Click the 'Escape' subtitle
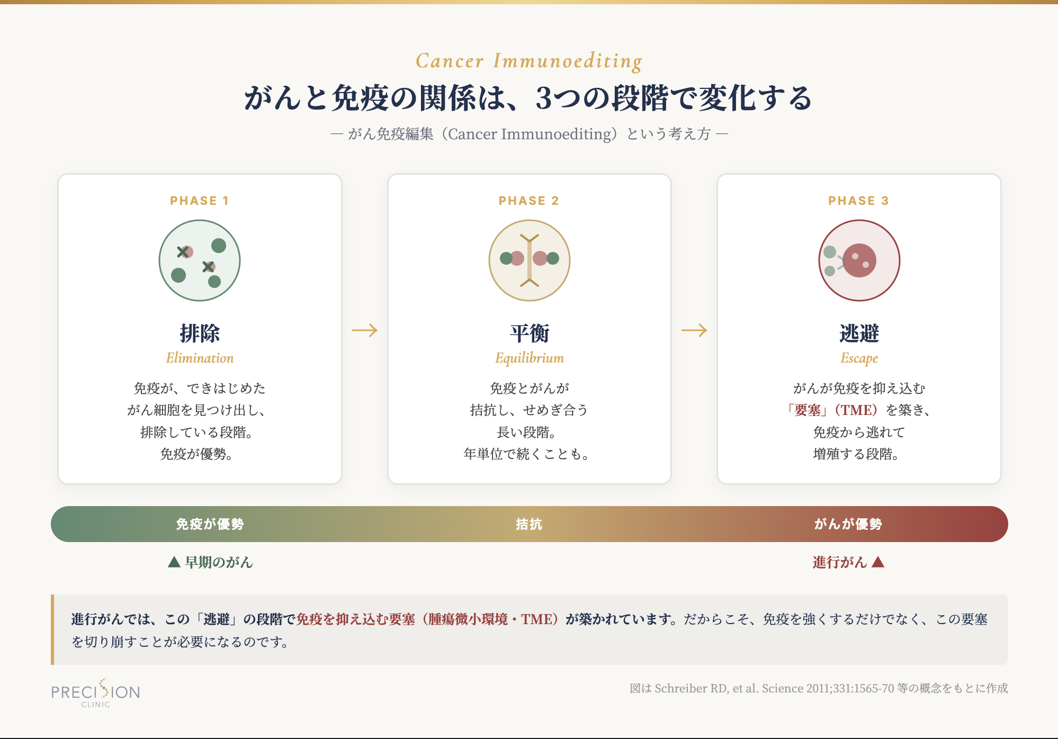The height and width of the screenshot is (739, 1058). (x=859, y=358)
